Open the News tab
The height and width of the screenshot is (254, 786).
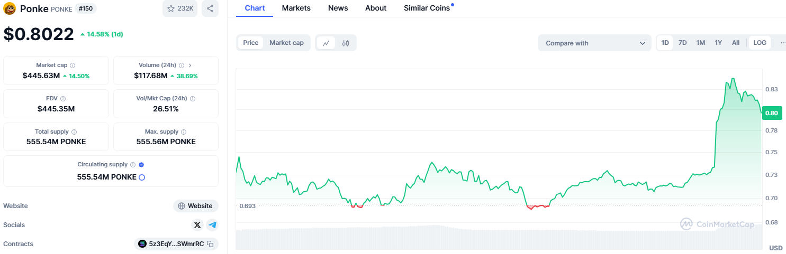coord(338,8)
